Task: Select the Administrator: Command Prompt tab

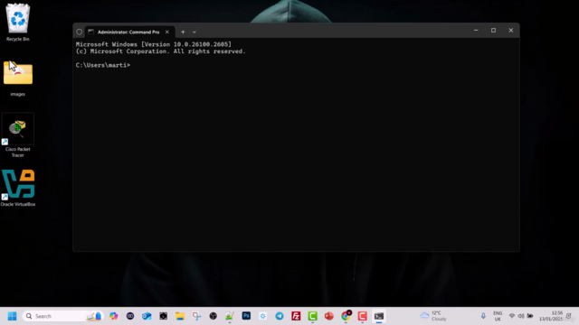Action: tap(129, 32)
